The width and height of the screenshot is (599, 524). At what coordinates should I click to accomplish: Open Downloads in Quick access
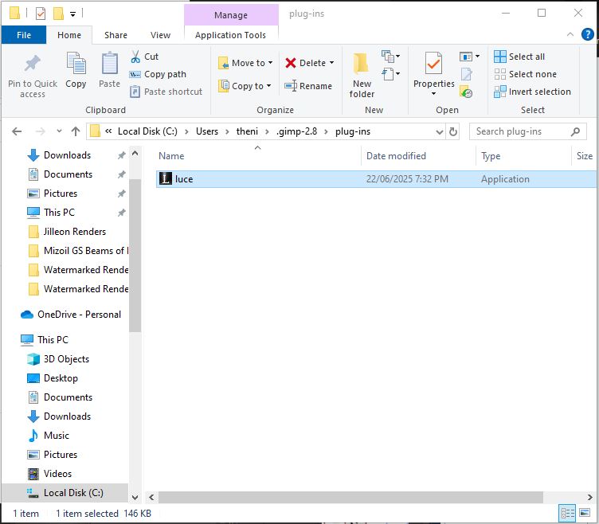click(x=67, y=155)
